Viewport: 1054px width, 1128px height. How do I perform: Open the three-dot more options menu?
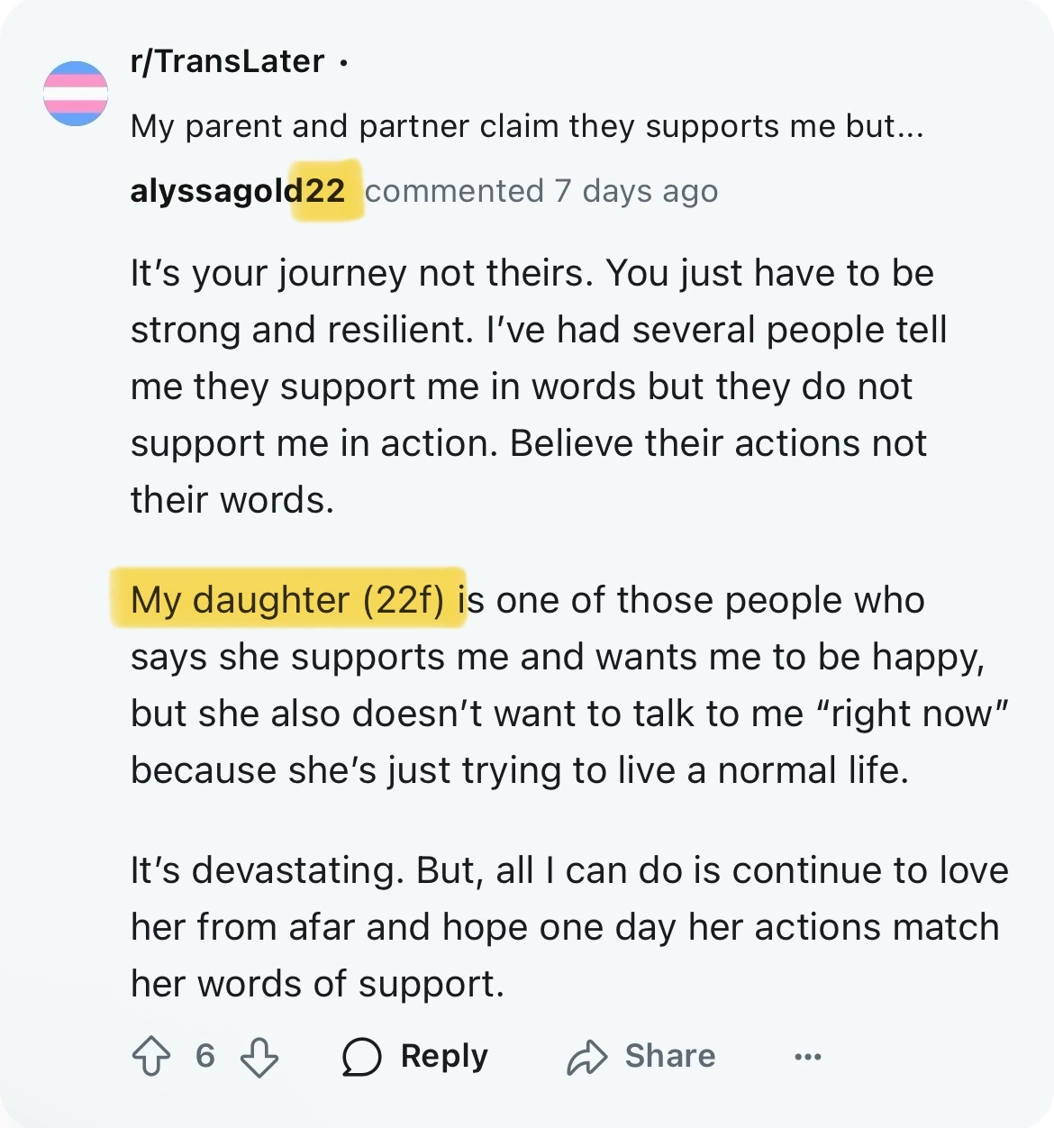[807, 1056]
